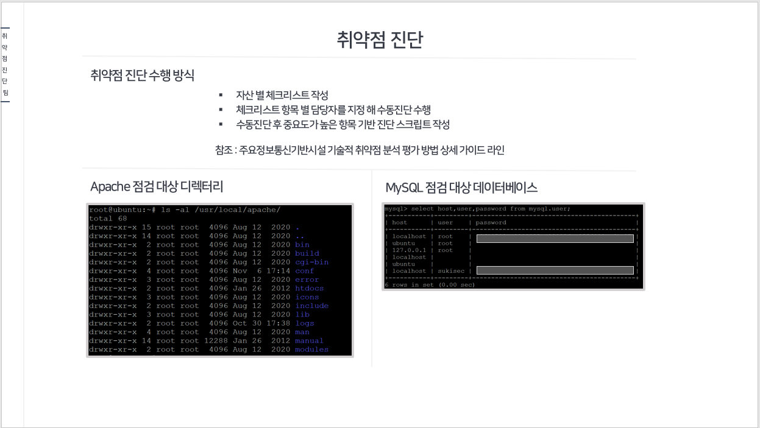Viewport: 760px width, 428px height.
Task: Select the bullet about 담당자를 지정 해 수동진단 수행
Action: tap(333, 110)
